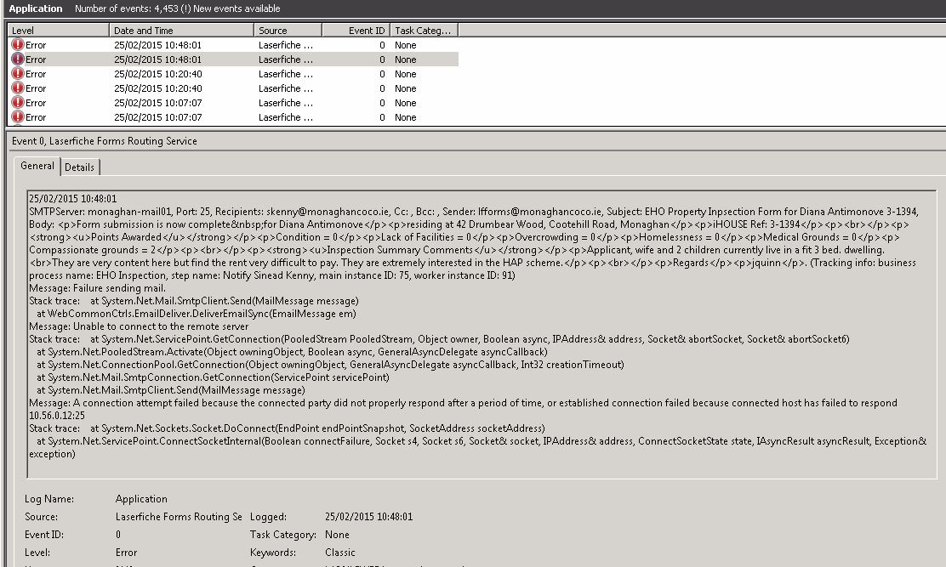Screen dimensions: 946x567
Task: Click the 'Message: Failure sending mail.' line
Action: [x=97, y=288]
